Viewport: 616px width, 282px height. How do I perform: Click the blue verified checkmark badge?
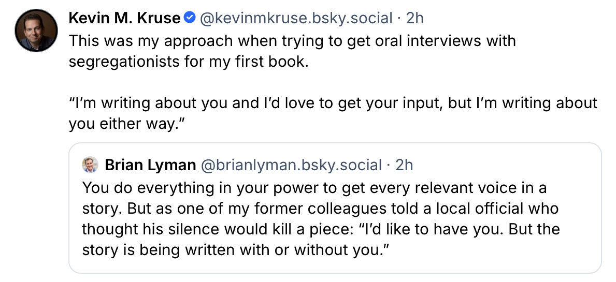click(x=190, y=18)
